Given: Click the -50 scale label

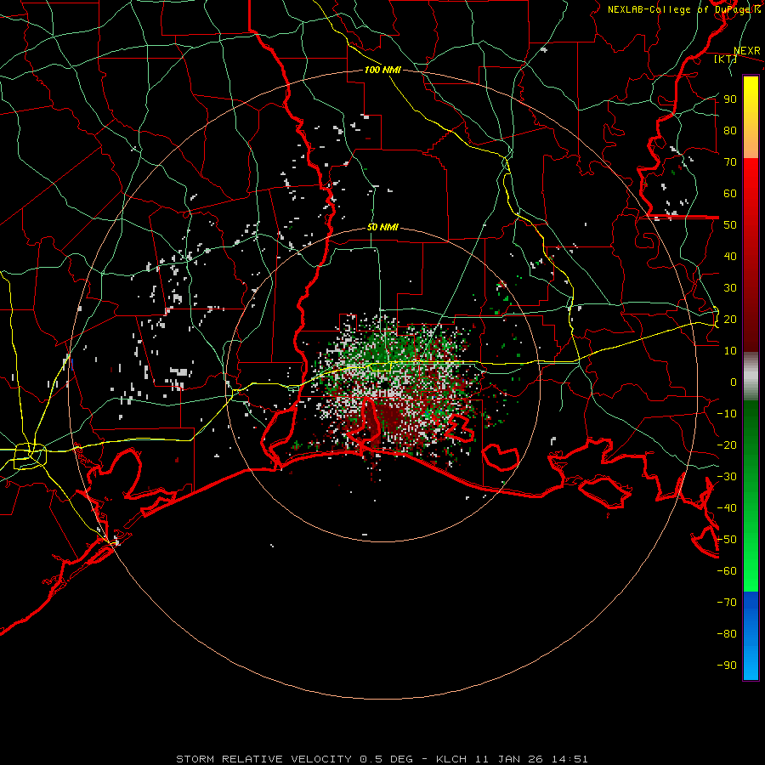Looking at the screenshot, I should [x=727, y=540].
